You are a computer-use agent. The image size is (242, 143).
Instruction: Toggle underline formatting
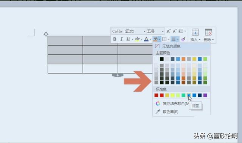tap(128, 39)
